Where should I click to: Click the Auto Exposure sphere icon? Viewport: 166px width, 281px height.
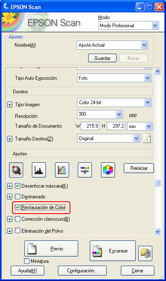pos(16,170)
